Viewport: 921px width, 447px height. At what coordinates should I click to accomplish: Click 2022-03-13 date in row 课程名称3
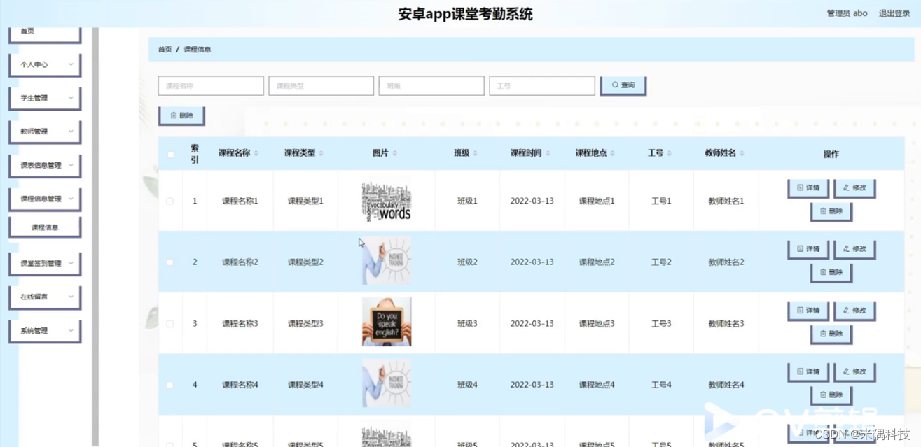tap(532, 324)
